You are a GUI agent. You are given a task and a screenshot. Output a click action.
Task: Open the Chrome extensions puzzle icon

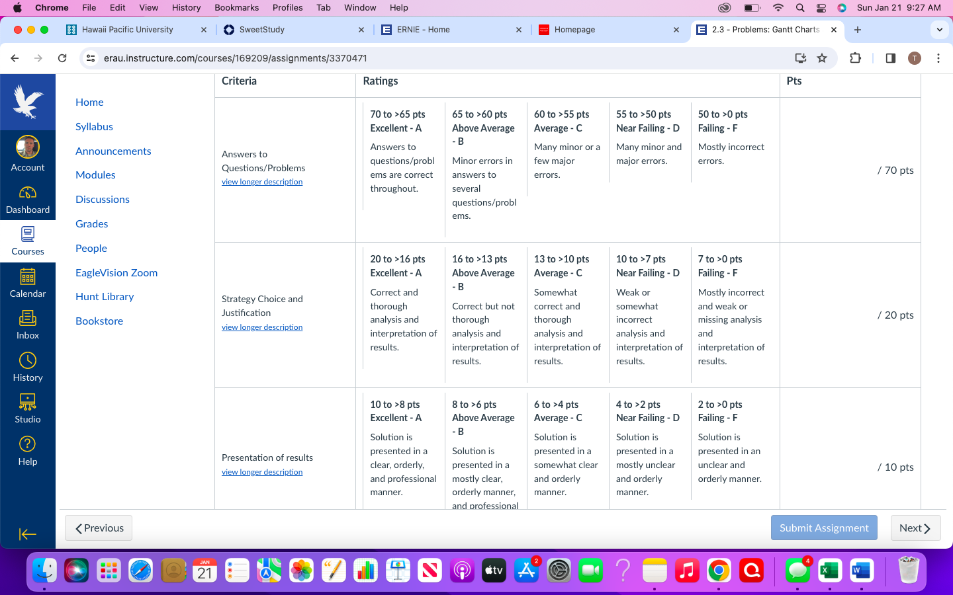(x=855, y=58)
